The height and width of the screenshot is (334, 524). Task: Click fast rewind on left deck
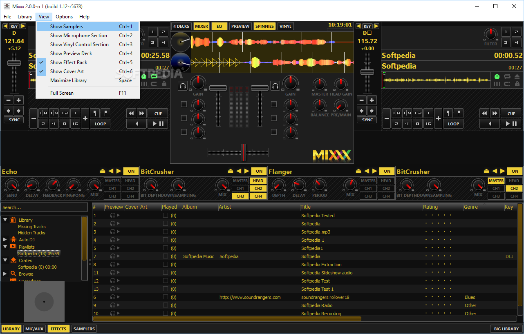pyautogui.click(x=131, y=114)
